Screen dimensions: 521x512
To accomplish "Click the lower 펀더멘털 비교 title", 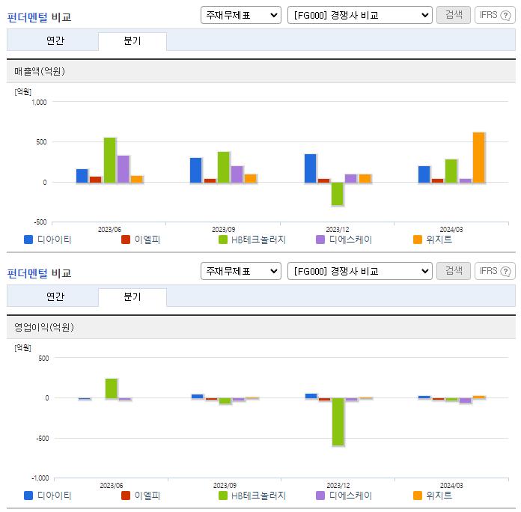I will point(39,273).
